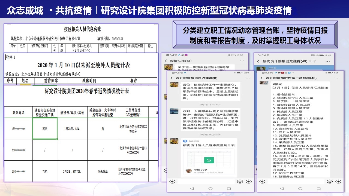Click message input field in 每日通报群 chat
The height and width of the screenshot is (196, 349).
point(296,181)
